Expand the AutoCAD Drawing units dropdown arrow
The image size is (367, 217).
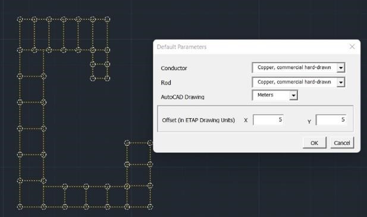tap(293, 95)
